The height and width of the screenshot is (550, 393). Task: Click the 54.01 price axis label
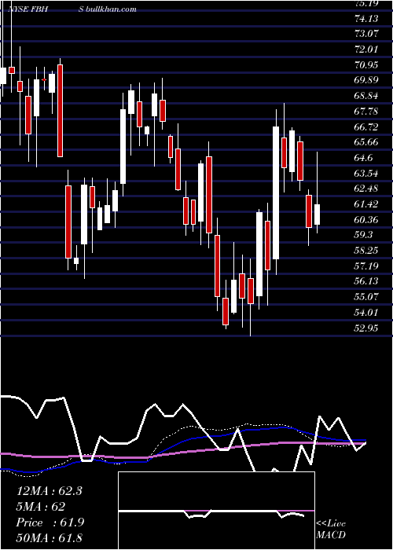[x=367, y=312]
